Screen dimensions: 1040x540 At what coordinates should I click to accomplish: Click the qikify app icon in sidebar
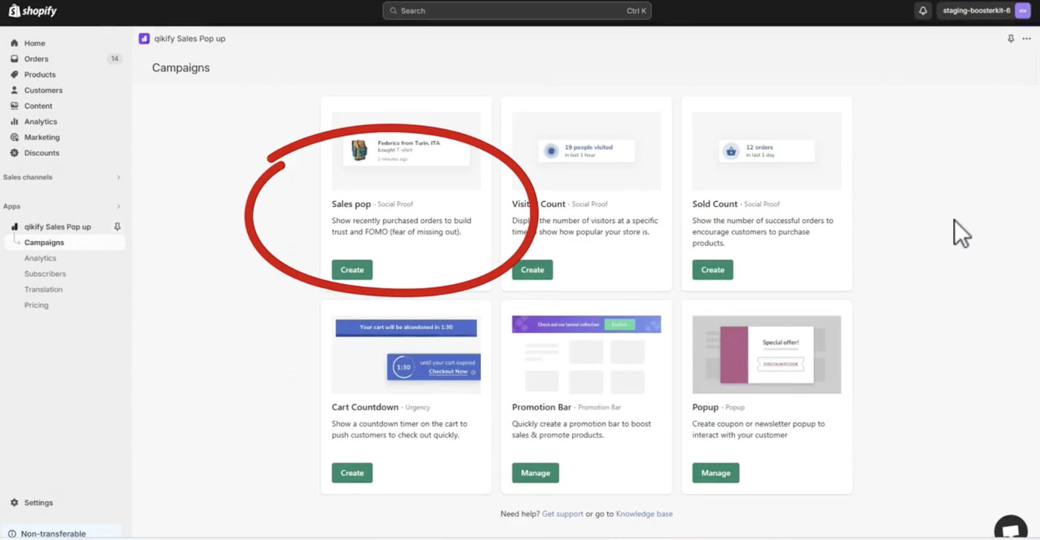click(14, 227)
